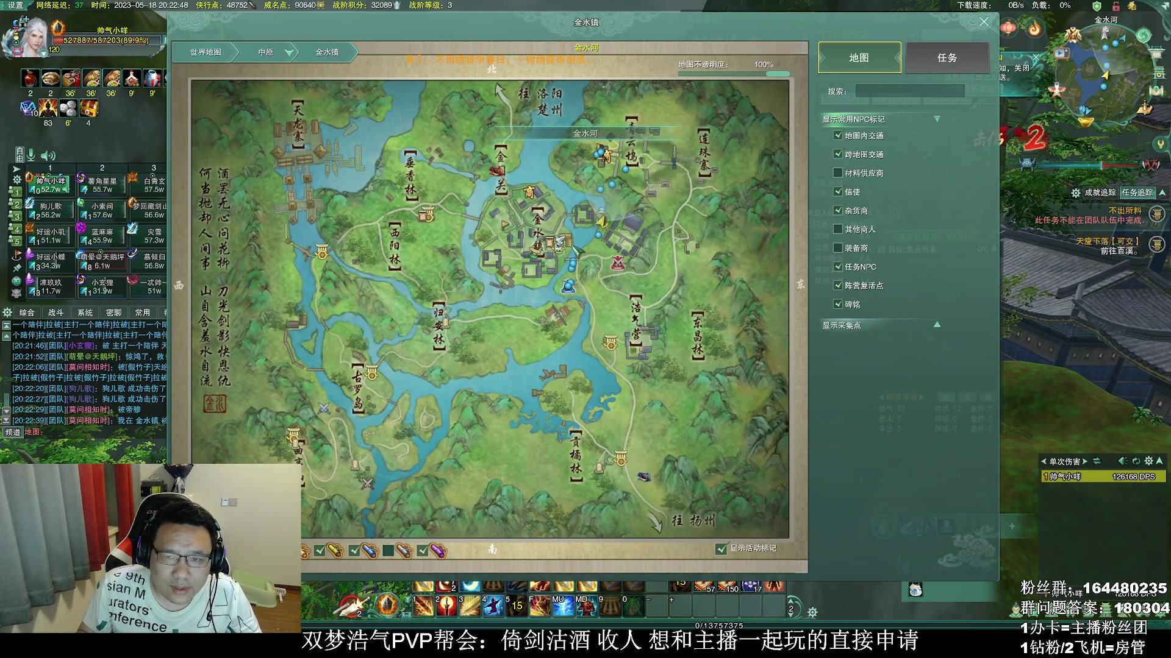Open the 世界地图 breadcrumb
Screen dimensions: 1171x658
(x=206, y=52)
